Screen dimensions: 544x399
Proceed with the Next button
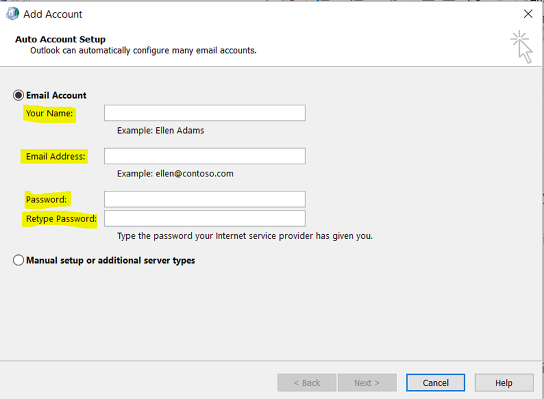tap(367, 383)
